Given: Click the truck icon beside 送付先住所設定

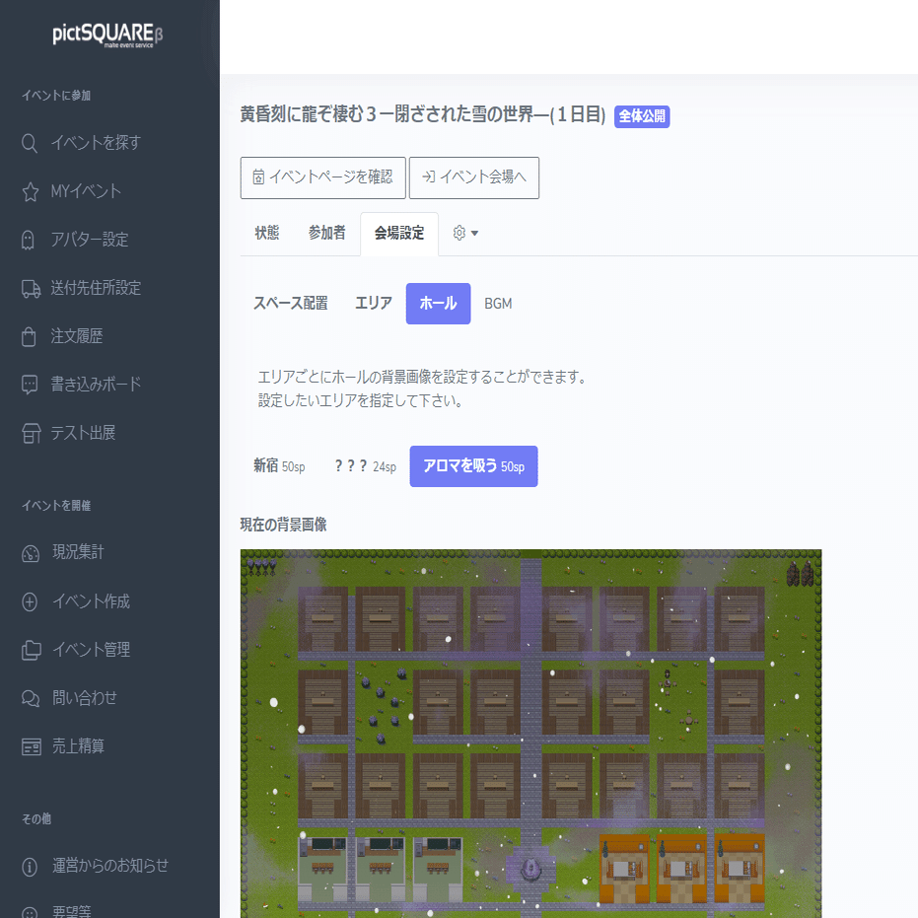Looking at the screenshot, I should click(31, 289).
